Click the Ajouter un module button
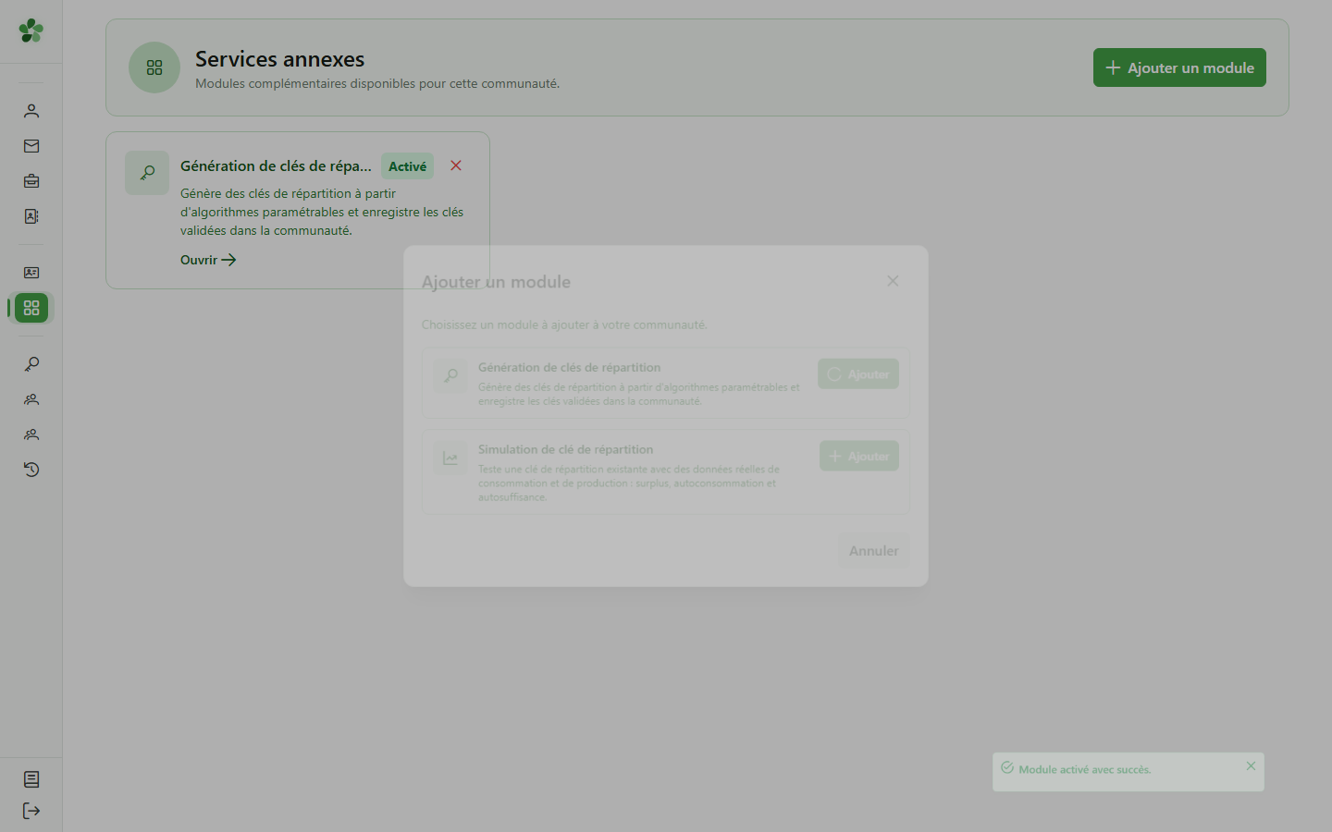Image resolution: width=1332 pixels, height=832 pixels. click(x=1179, y=67)
